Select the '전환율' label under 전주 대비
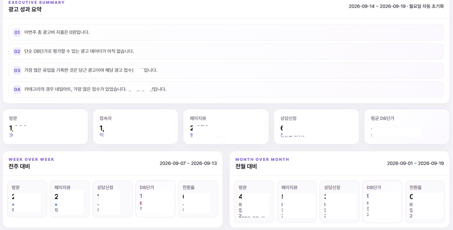The width and height of the screenshot is (453, 230). [x=188, y=187]
